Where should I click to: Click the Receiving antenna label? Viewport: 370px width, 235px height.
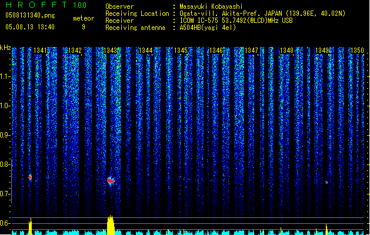tap(135, 28)
